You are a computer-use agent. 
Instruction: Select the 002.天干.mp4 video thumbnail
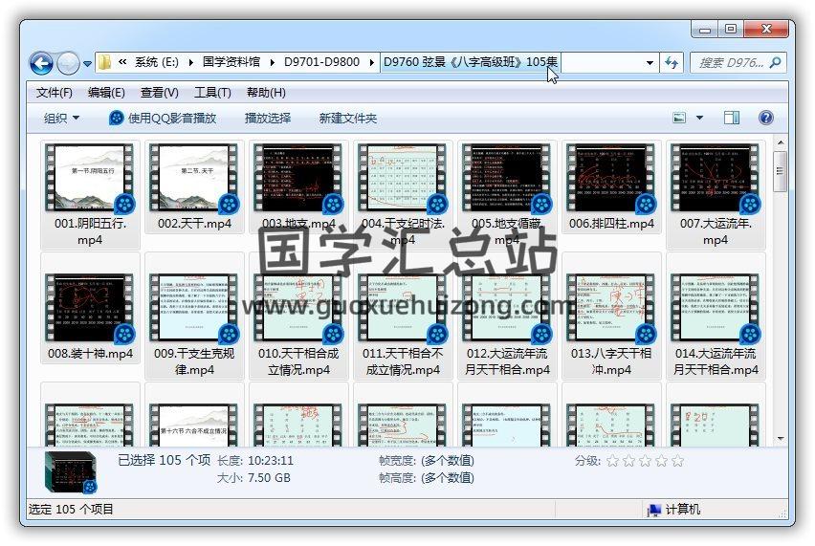click(194, 178)
